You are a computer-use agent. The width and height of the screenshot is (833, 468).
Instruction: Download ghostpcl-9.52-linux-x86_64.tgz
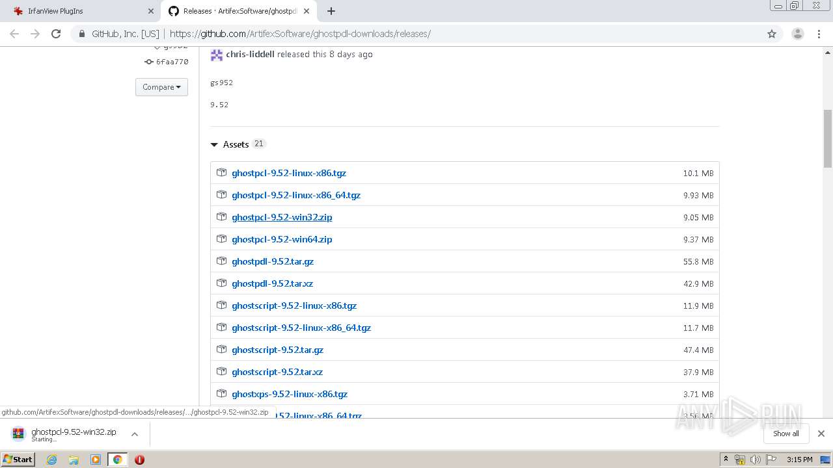[x=296, y=195]
